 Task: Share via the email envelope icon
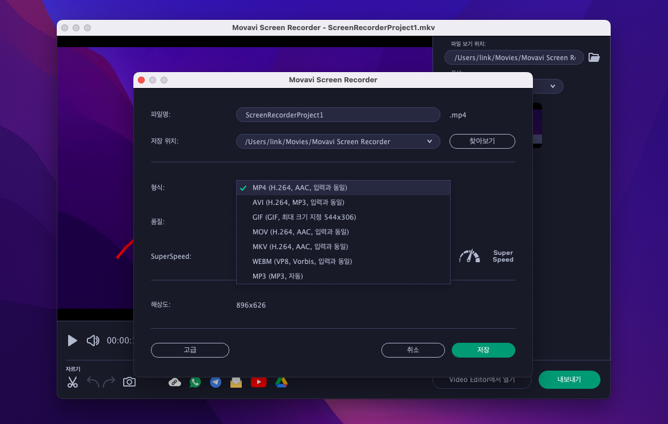coord(236,382)
